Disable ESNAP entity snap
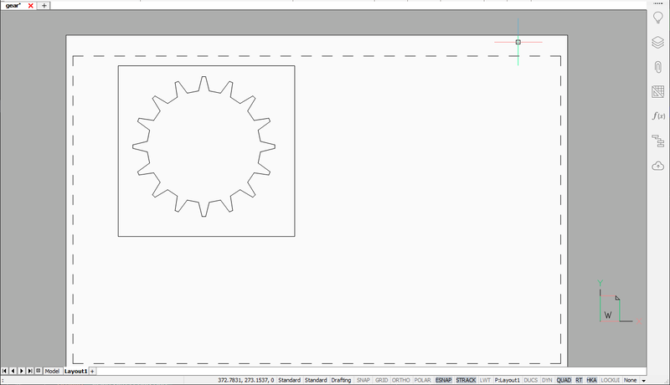 [444, 380]
